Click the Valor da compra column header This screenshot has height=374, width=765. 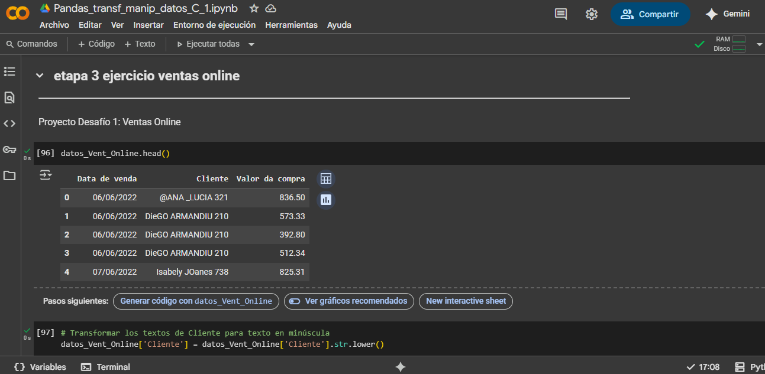[x=271, y=178]
